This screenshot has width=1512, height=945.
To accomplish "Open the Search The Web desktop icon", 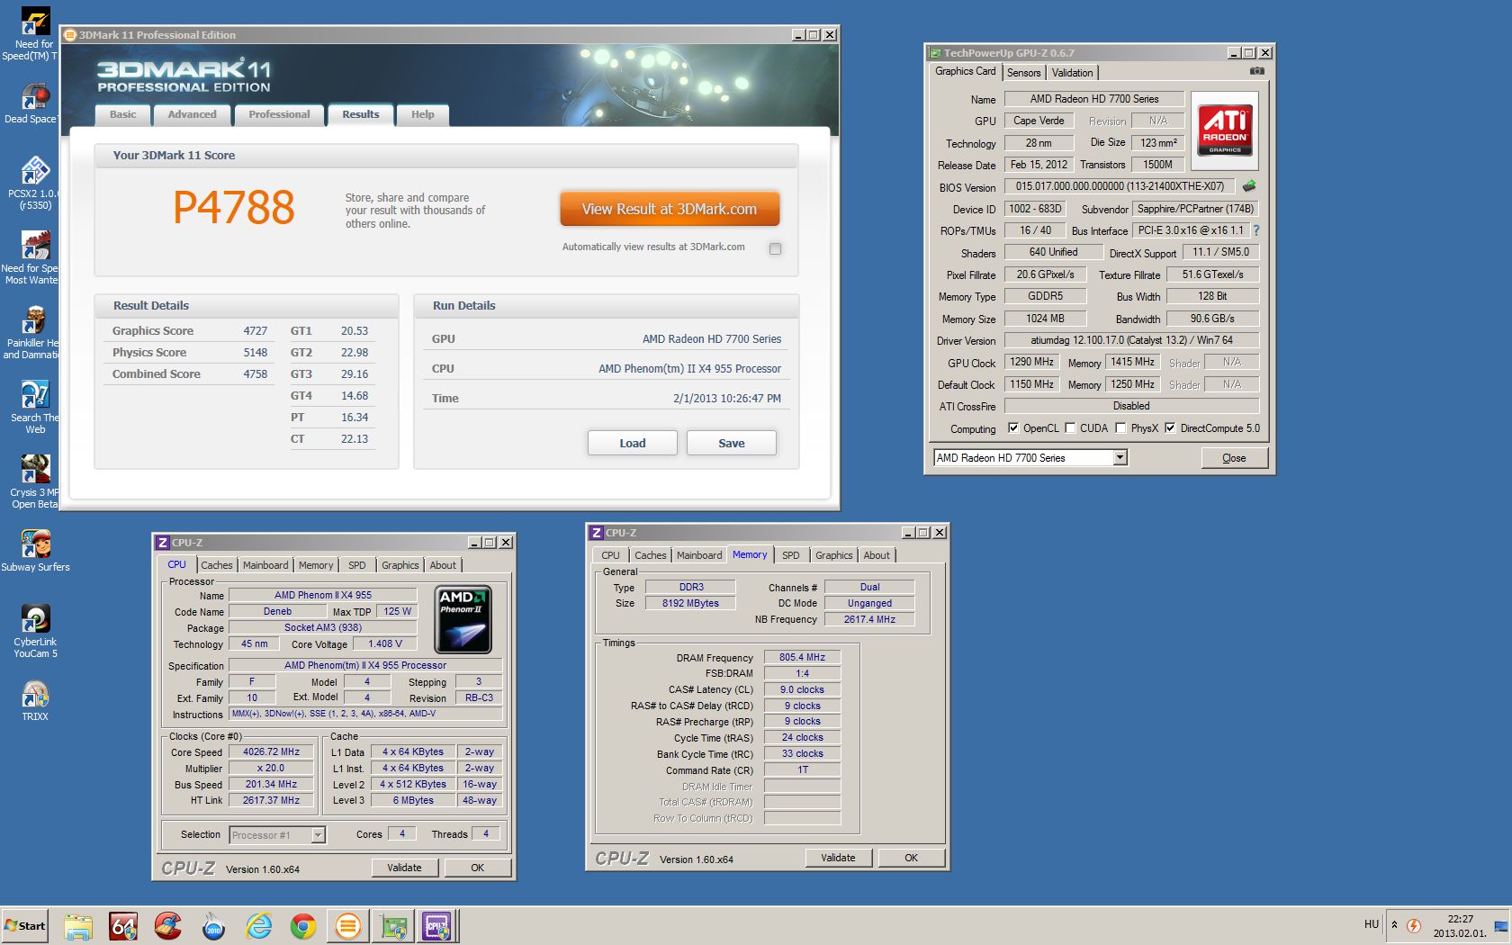I will [34, 408].
